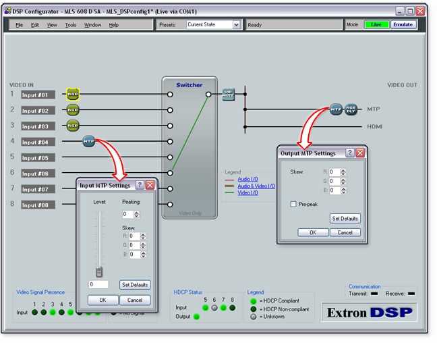The image size is (437, 343).
Task: Click video signal presence LED for input 1
Action: click(34, 312)
